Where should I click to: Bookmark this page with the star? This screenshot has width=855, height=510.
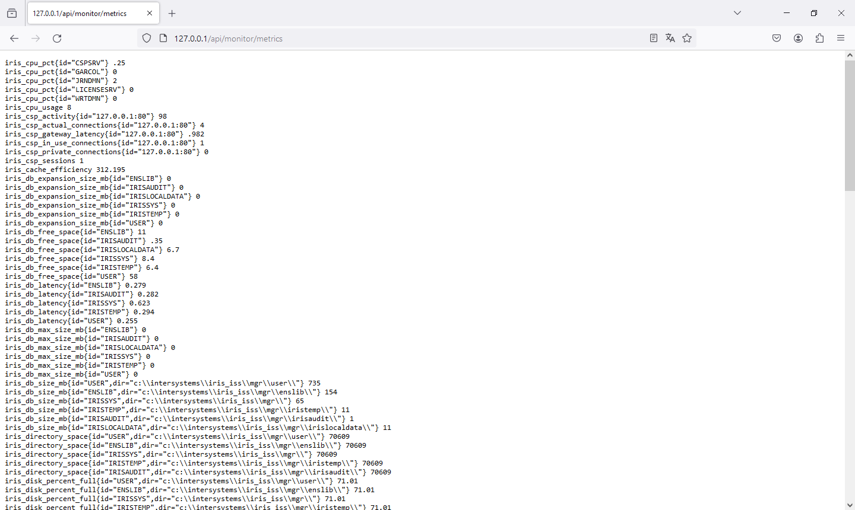687,38
